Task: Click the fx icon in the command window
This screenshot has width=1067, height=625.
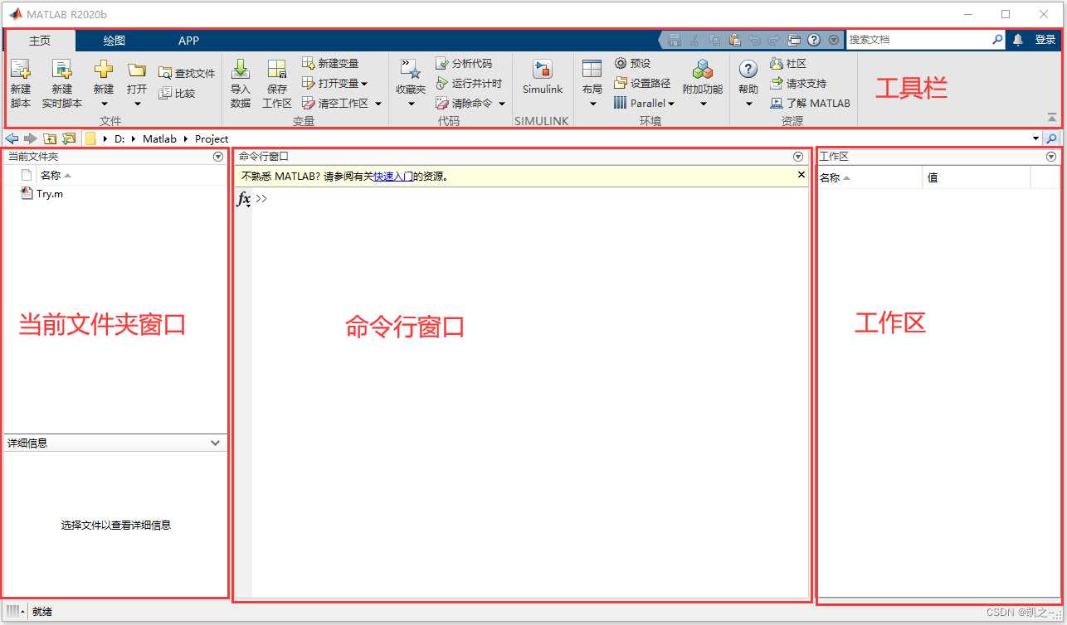Action: tap(243, 199)
